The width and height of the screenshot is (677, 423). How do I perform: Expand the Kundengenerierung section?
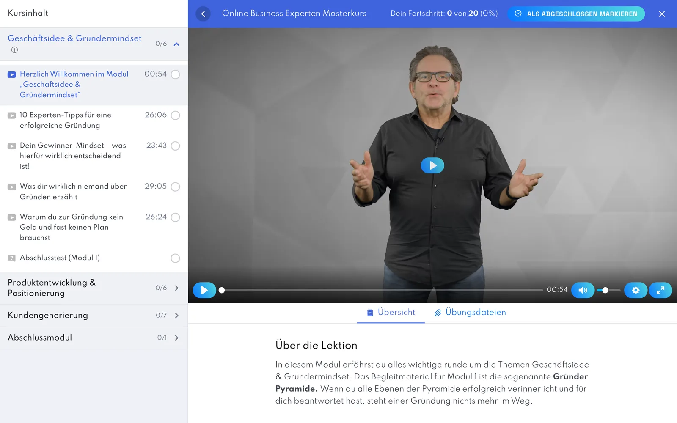pyautogui.click(x=94, y=316)
